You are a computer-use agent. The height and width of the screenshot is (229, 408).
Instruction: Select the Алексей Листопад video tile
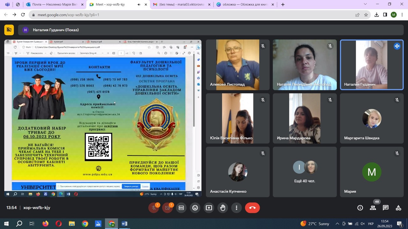(238, 65)
